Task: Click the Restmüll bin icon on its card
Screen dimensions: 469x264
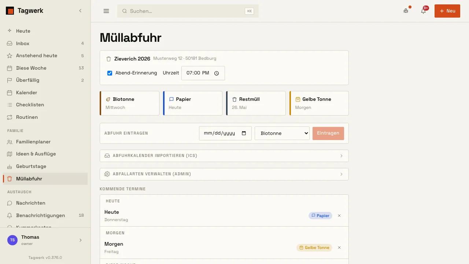Action: point(234,99)
